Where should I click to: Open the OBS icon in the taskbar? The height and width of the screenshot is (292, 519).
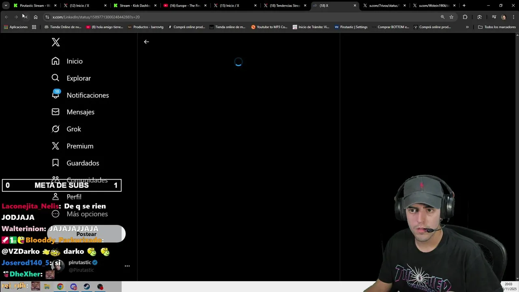point(100,287)
